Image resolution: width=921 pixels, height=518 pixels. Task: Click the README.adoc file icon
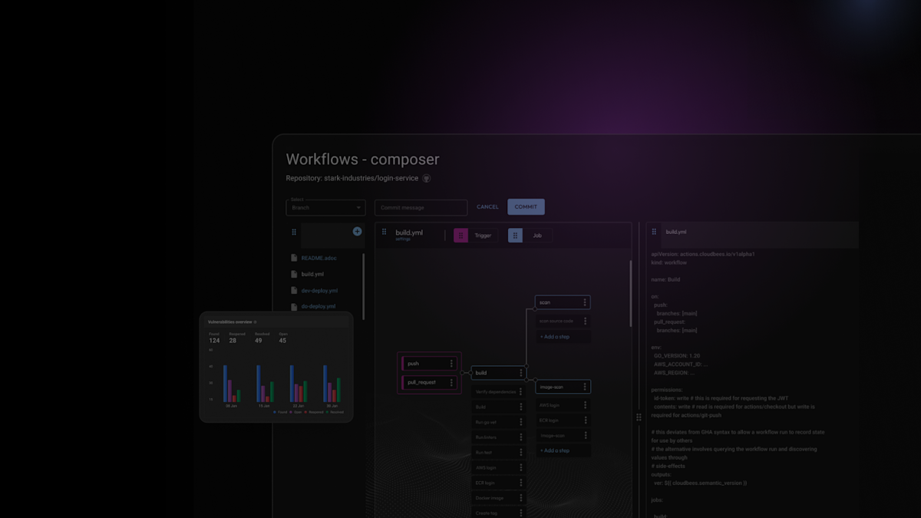tap(294, 258)
